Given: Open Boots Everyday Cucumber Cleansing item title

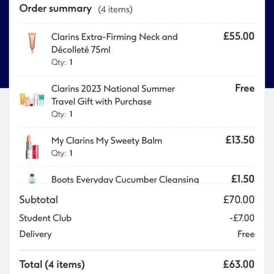Looking at the screenshot, I should click(x=125, y=179).
